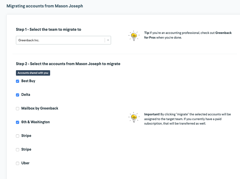The height and width of the screenshot is (179, 240).
Task: Check the second Stripe account checkbox
Action: pyautogui.click(x=18, y=150)
